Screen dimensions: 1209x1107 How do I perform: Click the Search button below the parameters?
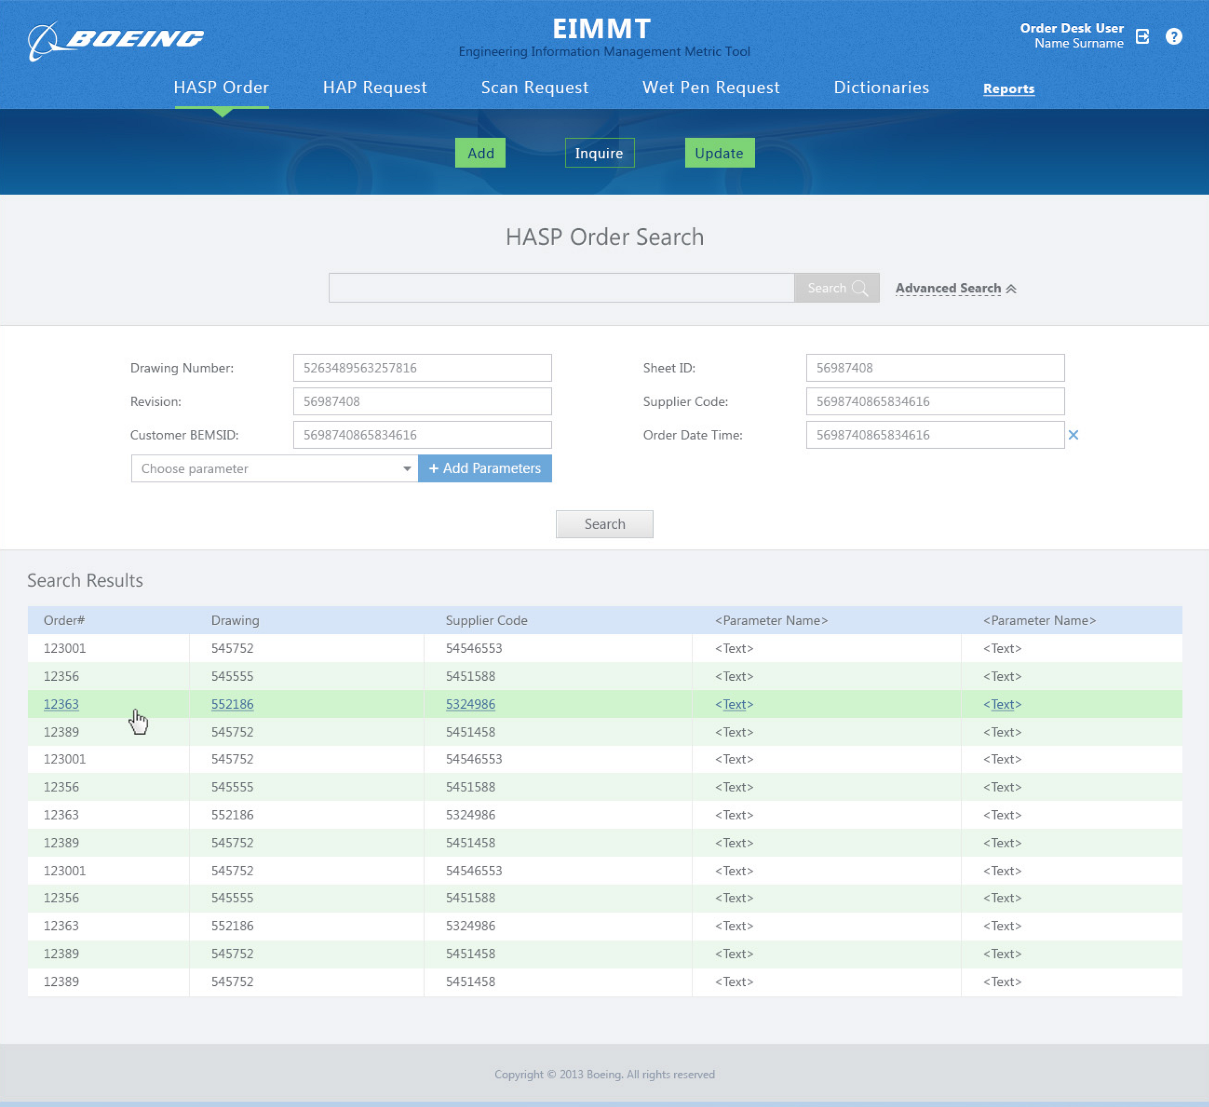(x=604, y=525)
